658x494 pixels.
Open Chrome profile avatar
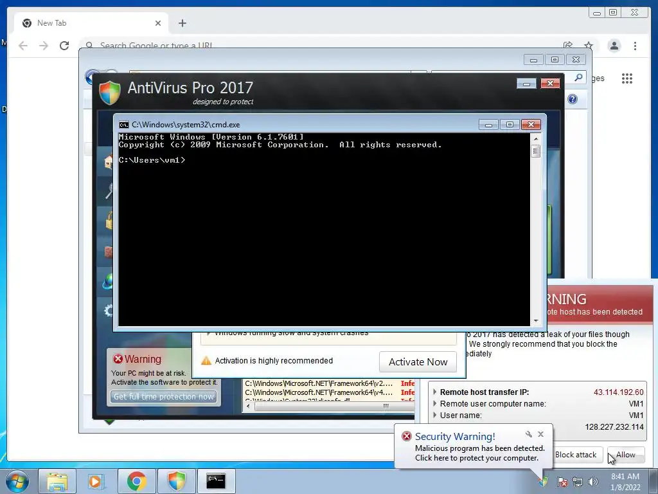[x=614, y=46]
